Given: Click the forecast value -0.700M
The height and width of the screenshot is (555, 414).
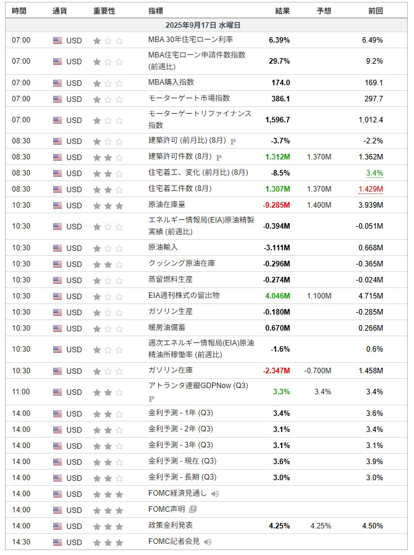Looking at the screenshot, I should click(x=318, y=371).
